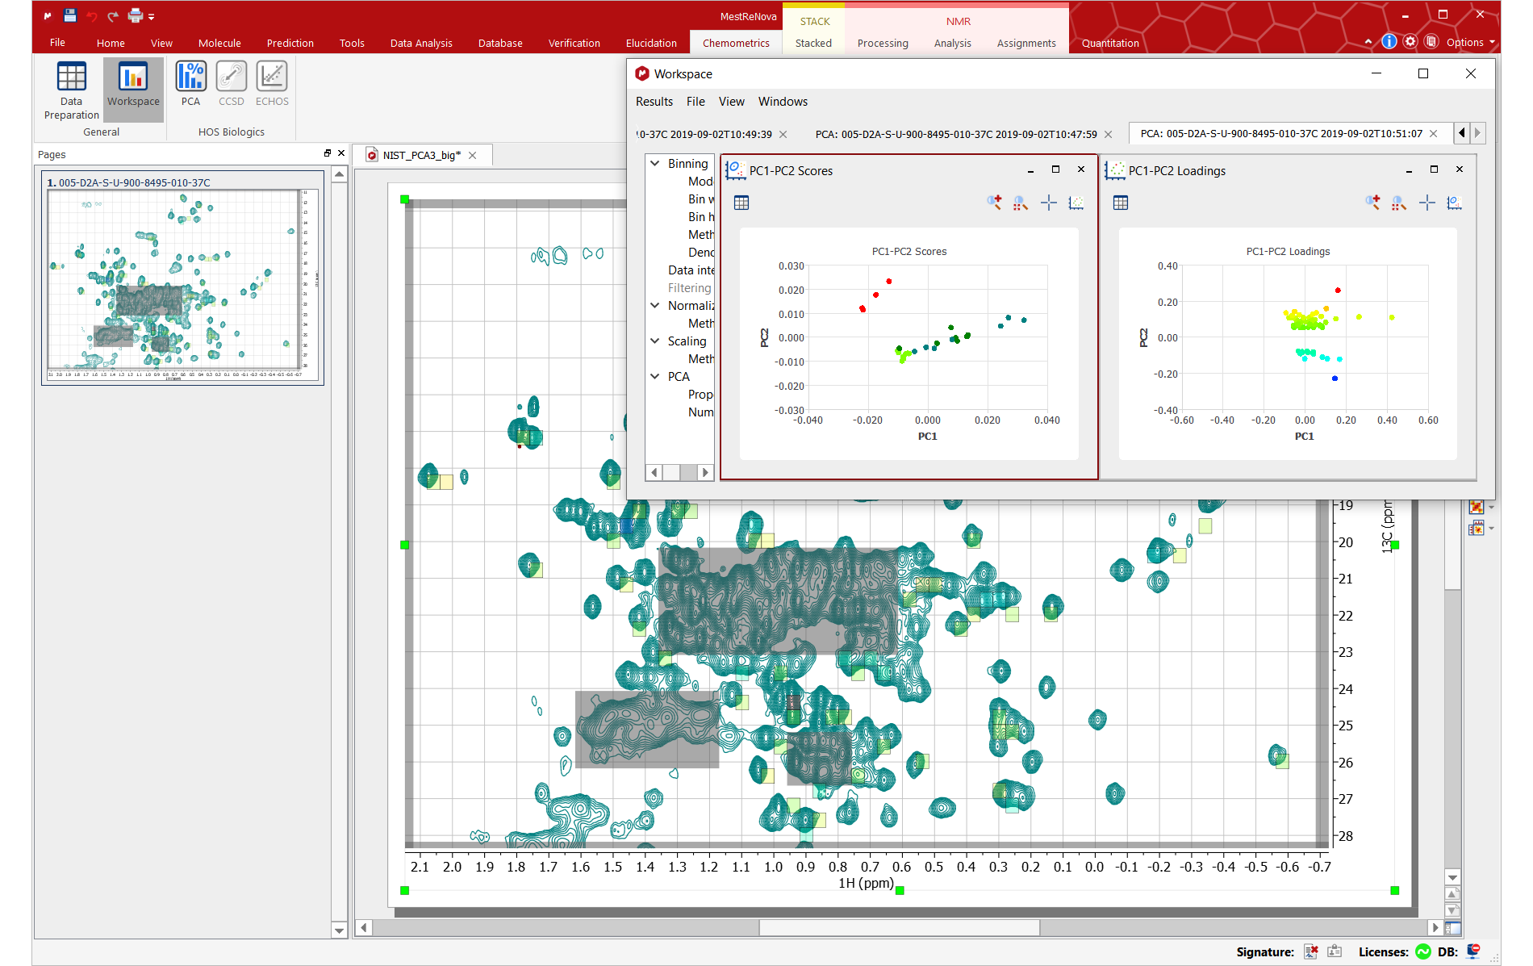Open the Data Preparation tool
1533x966 pixels.
coord(71,90)
